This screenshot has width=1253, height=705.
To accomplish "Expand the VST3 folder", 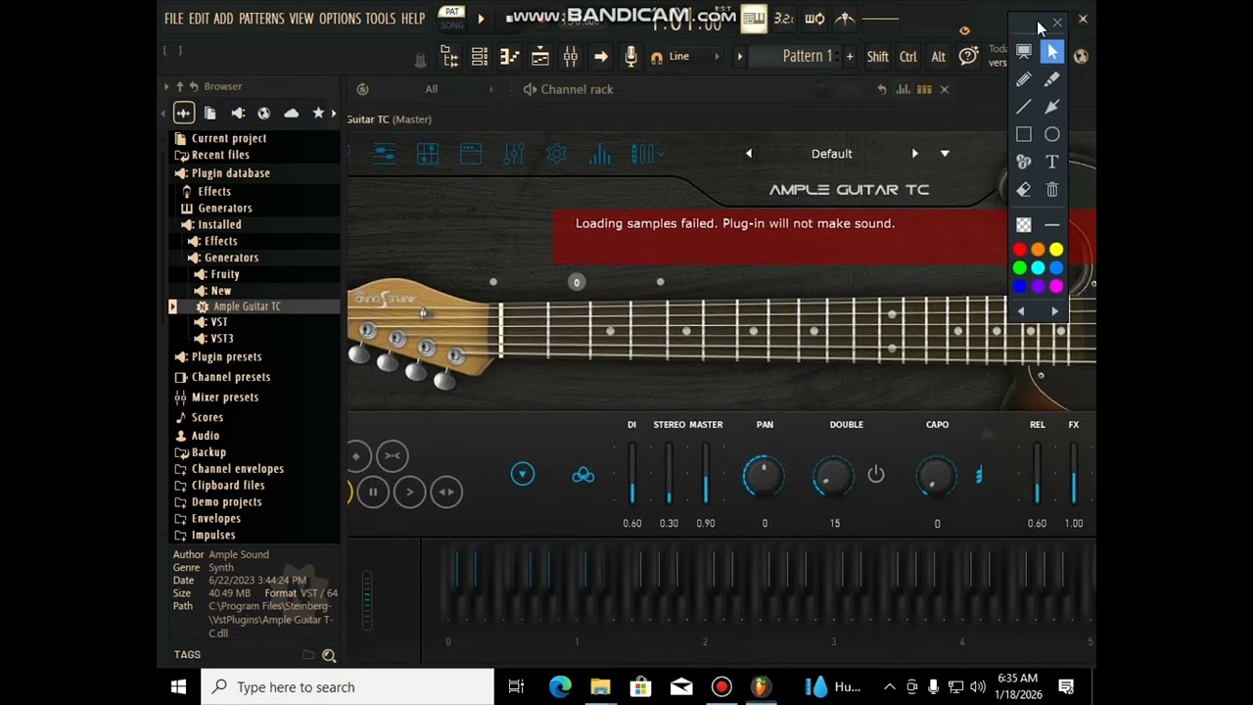I will coord(221,339).
